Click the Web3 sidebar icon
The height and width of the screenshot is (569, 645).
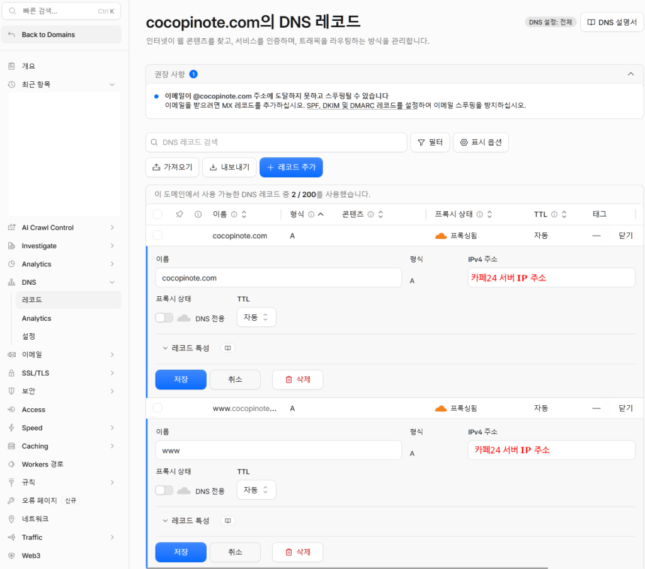[11, 555]
